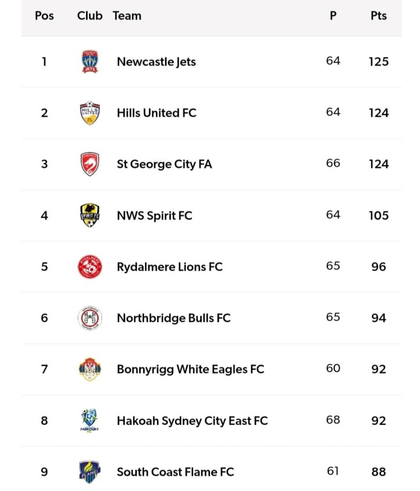Click the South Coast Flame FC badge
The width and height of the screenshot is (420, 491).
(x=90, y=472)
